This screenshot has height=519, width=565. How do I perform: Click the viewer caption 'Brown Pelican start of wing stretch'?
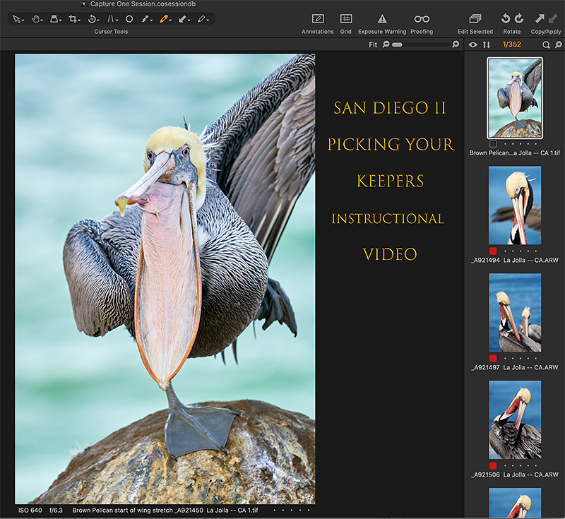[x=122, y=511]
